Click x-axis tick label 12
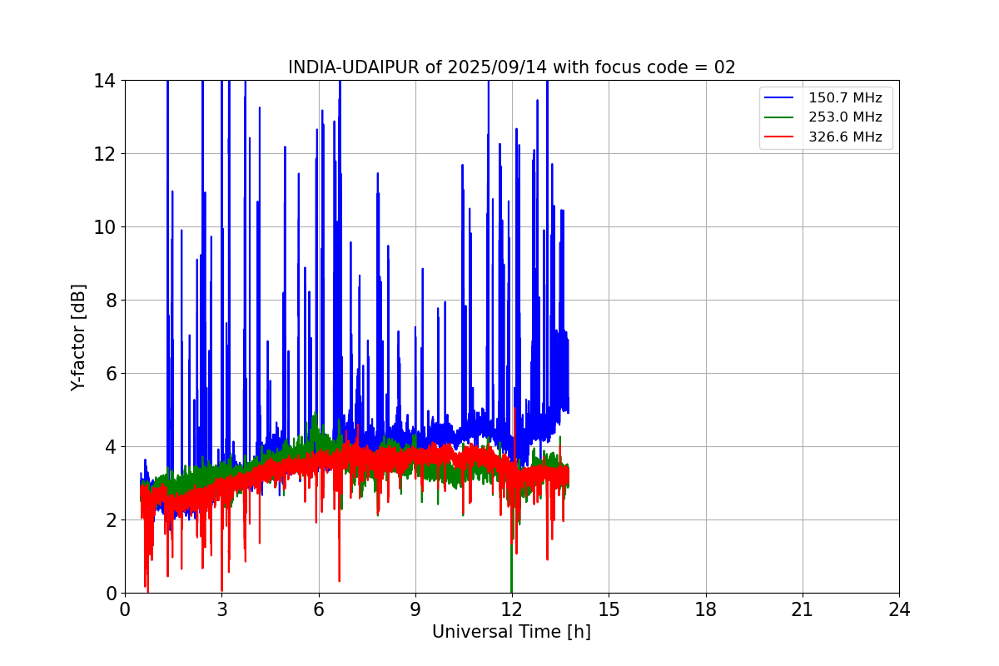The image size is (999, 666). pos(512,609)
